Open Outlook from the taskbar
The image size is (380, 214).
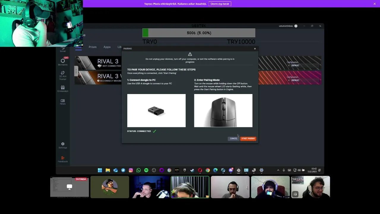pyautogui.click(x=115, y=170)
